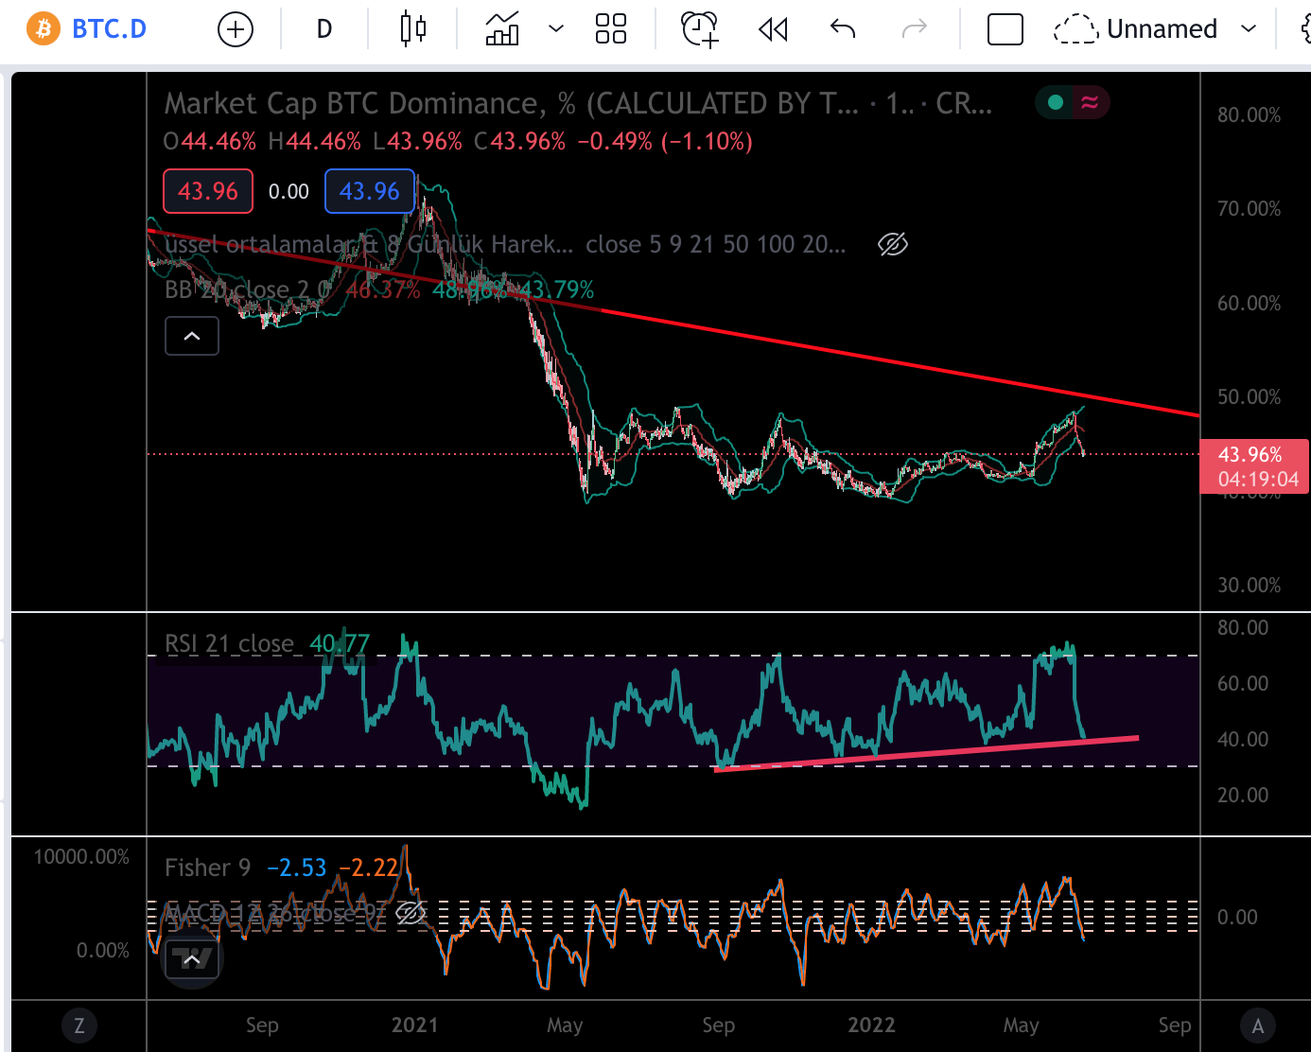Toggle the green market status dot

pyautogui.click(x=1056, y=102)
